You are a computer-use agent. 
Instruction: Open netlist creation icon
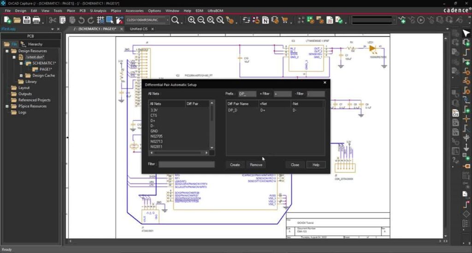point(265,20)
